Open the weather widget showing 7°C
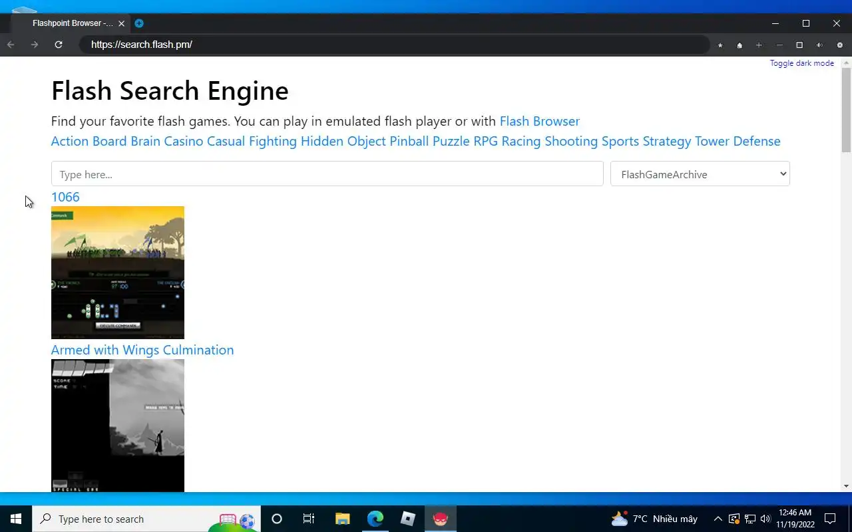The image size is (852, 532). coord(654,519)
